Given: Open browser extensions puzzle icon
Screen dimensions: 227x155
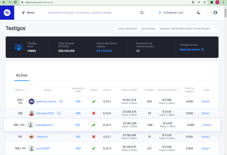Looking at the screenshot, I should point(212,2).
